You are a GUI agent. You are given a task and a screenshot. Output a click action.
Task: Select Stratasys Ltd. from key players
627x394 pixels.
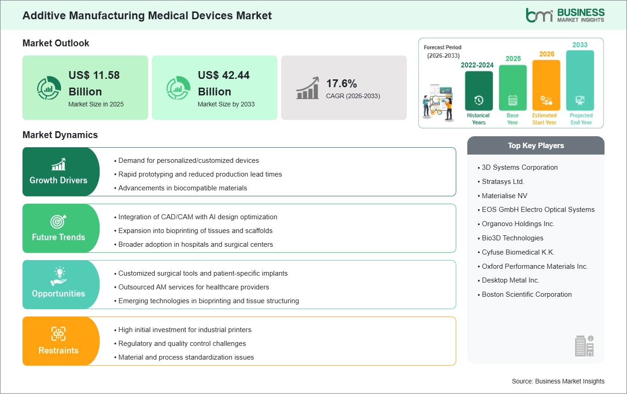point(503,182)
